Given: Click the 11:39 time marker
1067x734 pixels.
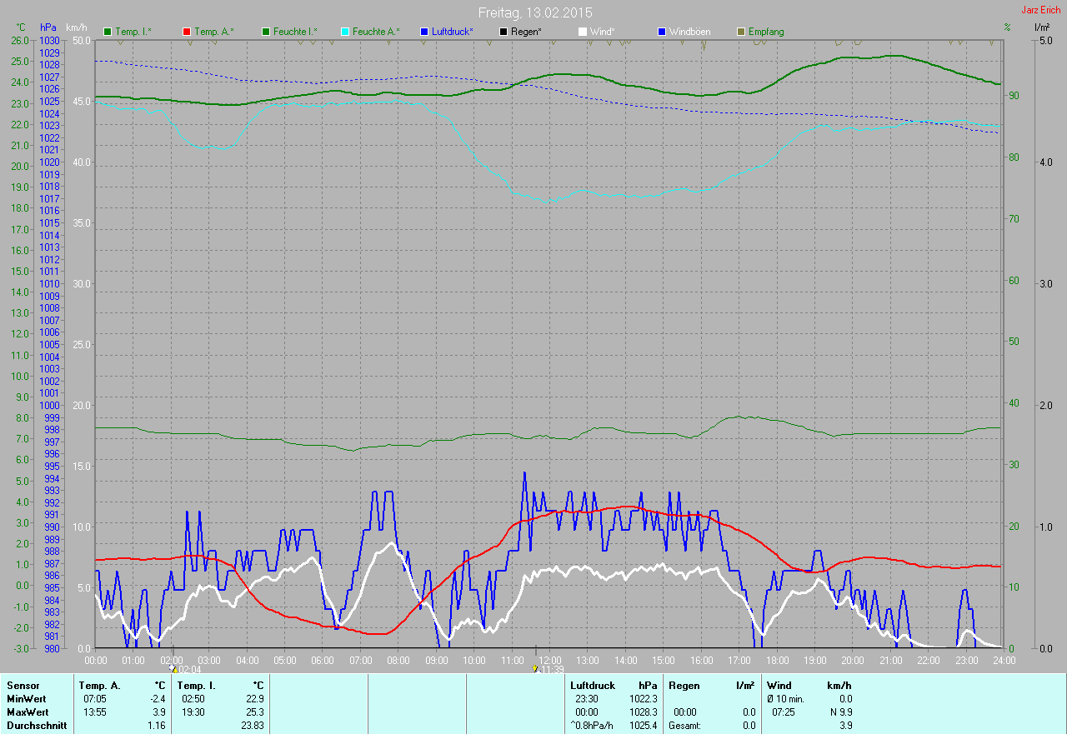Looking at the screenshot, I should coord(551,669).
